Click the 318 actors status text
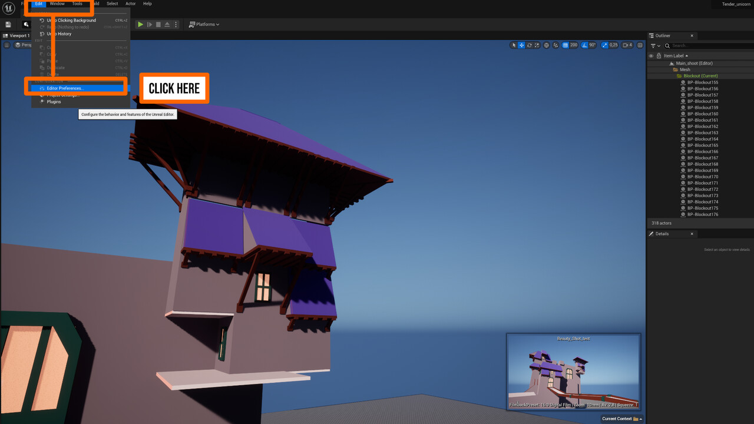Screen dimensions: 754x424 pyautogui.click(x=661, y=223)
